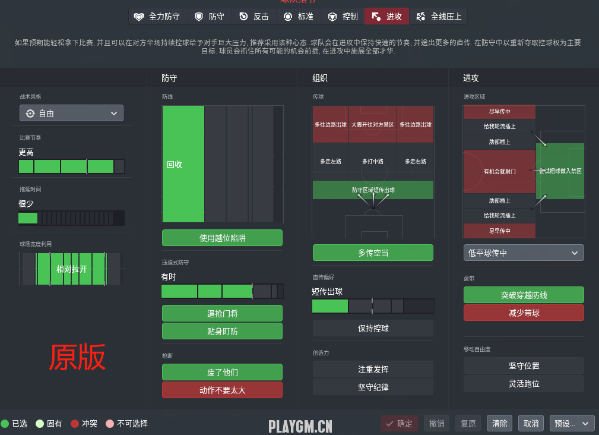Click the counter-attack icon beside 反击
599x435 pixels.
243,17
